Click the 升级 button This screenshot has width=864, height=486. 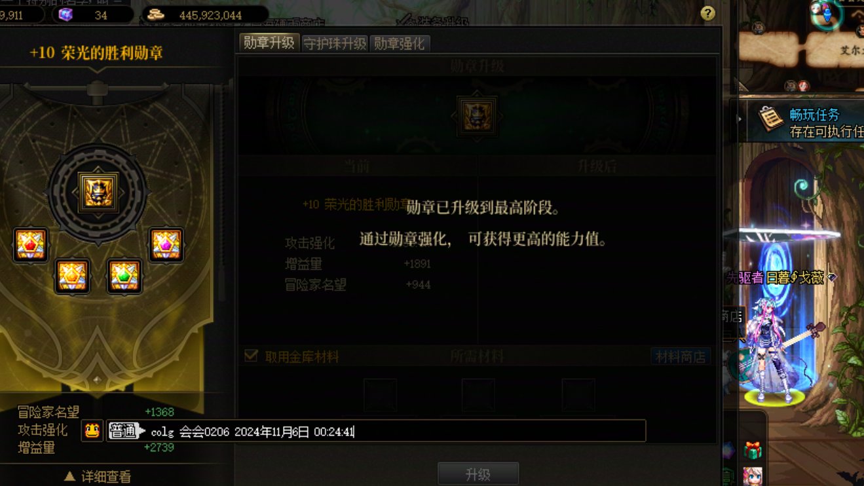(x=478, y=474)
